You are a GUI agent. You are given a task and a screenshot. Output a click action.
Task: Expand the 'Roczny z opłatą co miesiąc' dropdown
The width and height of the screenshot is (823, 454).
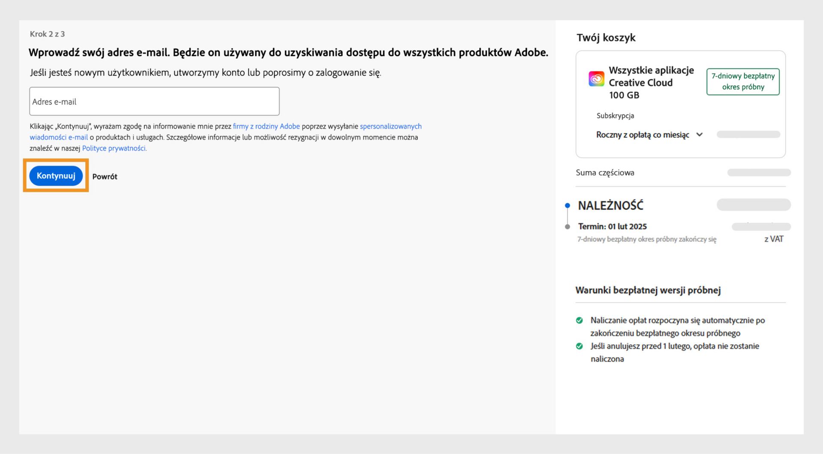[649, 135]
